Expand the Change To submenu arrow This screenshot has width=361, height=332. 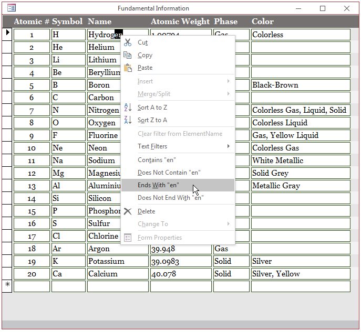(x=229, y=224)
